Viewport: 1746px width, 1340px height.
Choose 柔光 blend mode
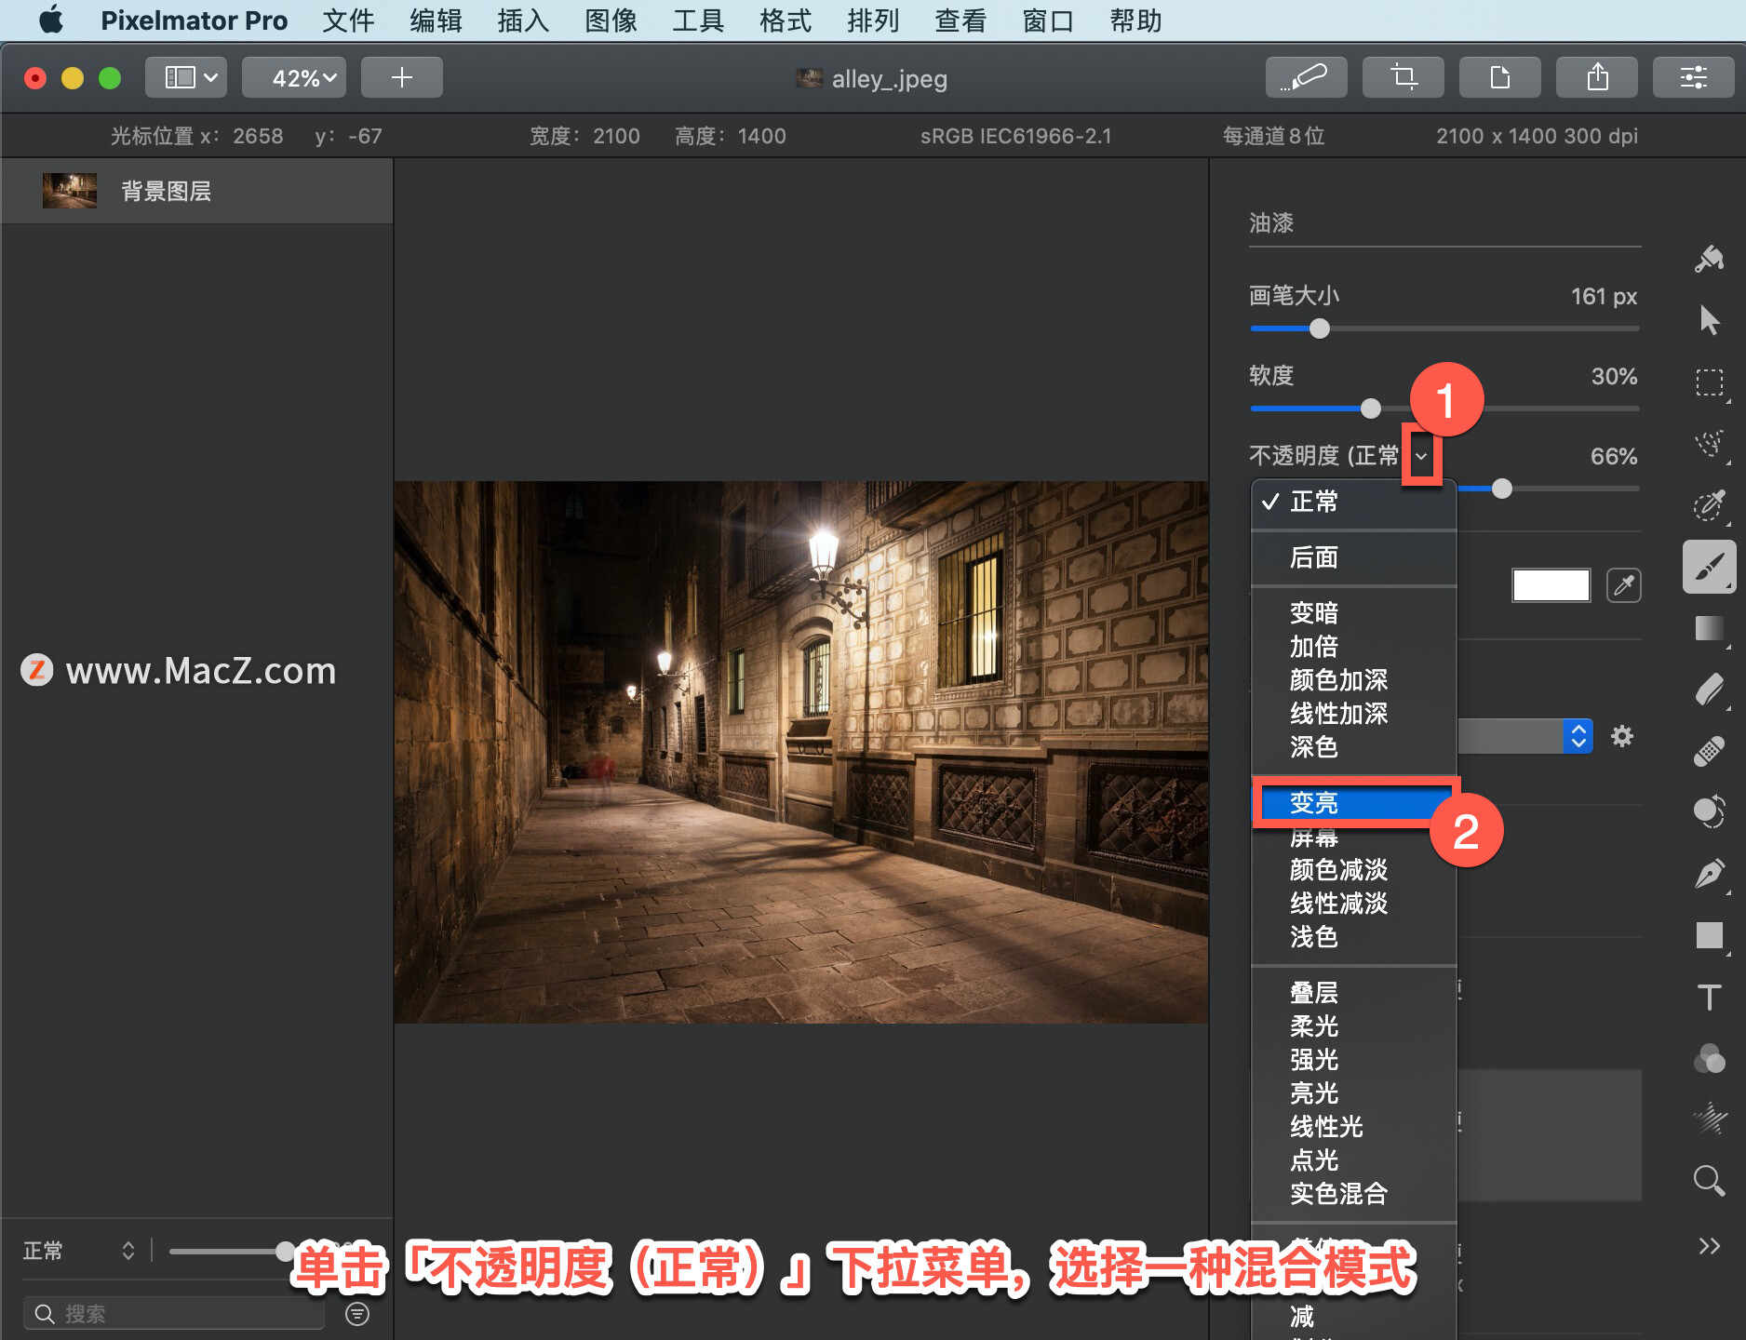tap(1354, 1026)
